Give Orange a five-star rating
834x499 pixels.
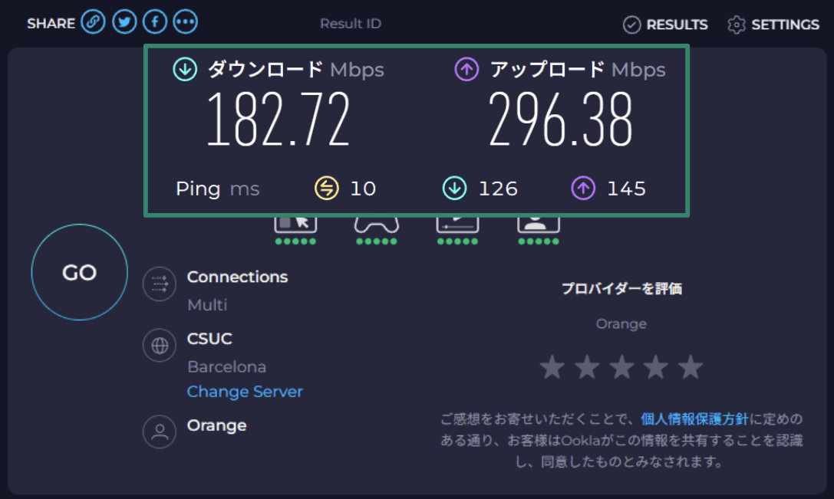(690, 367)
